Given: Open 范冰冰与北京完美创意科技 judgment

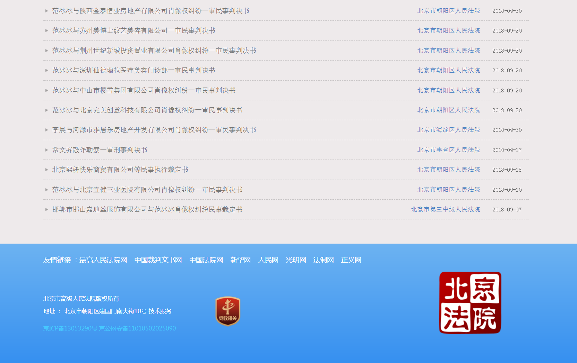Looking at the screenshot, I should pyautogui.click(x=147, y=110).
